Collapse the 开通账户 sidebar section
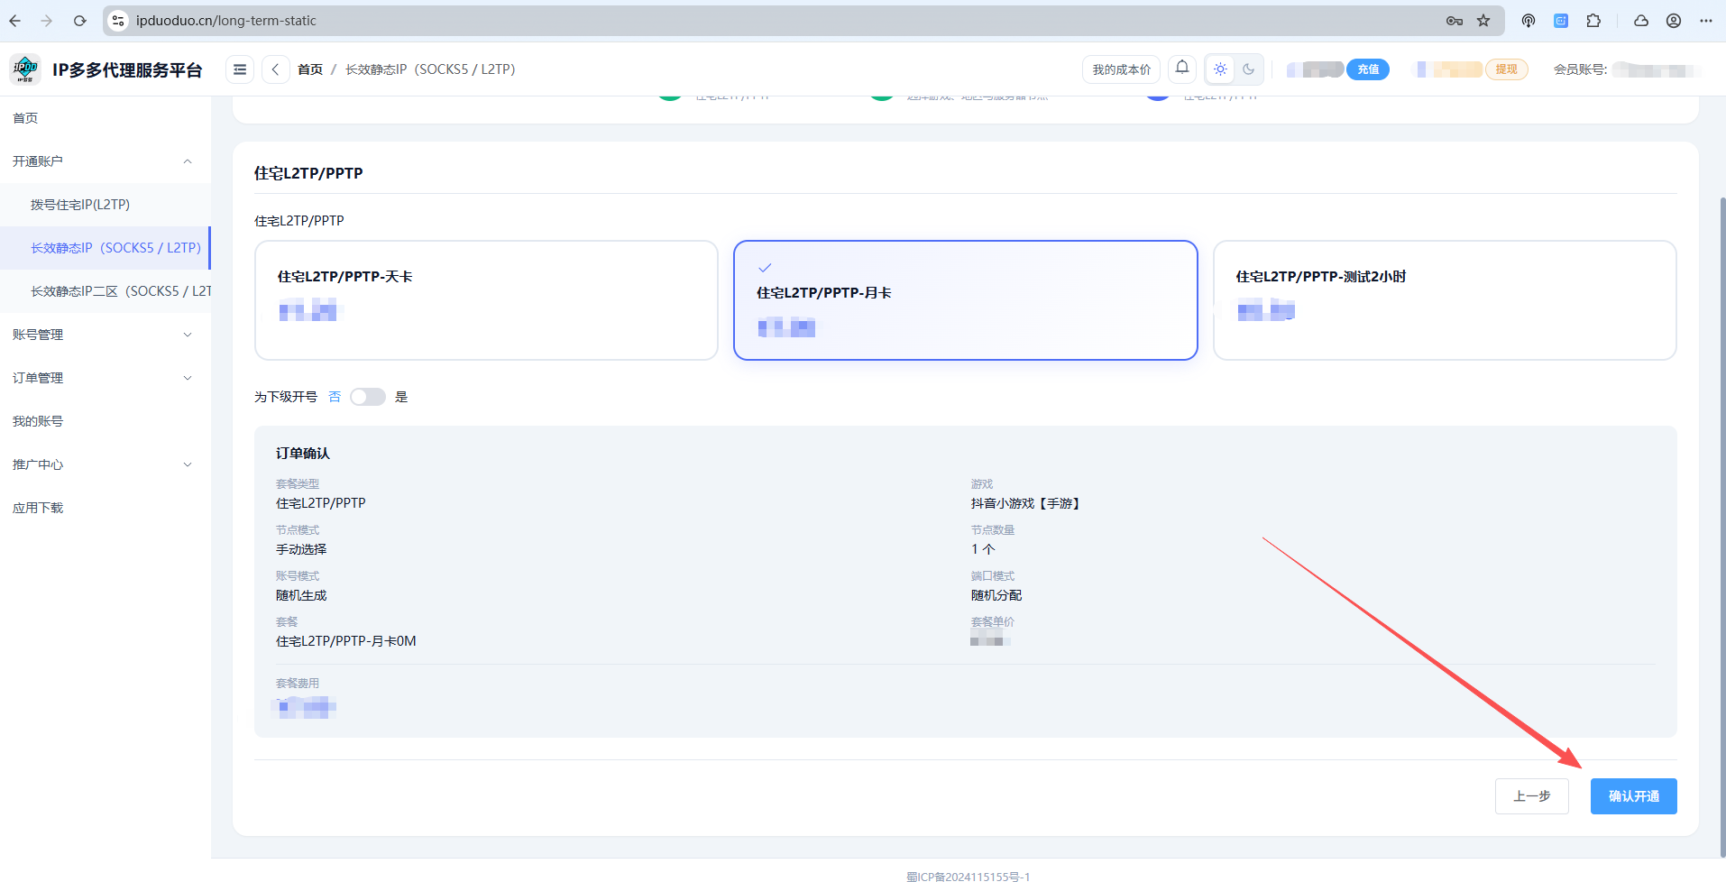This screenshot has height=882, width=1726. (106, 161)
